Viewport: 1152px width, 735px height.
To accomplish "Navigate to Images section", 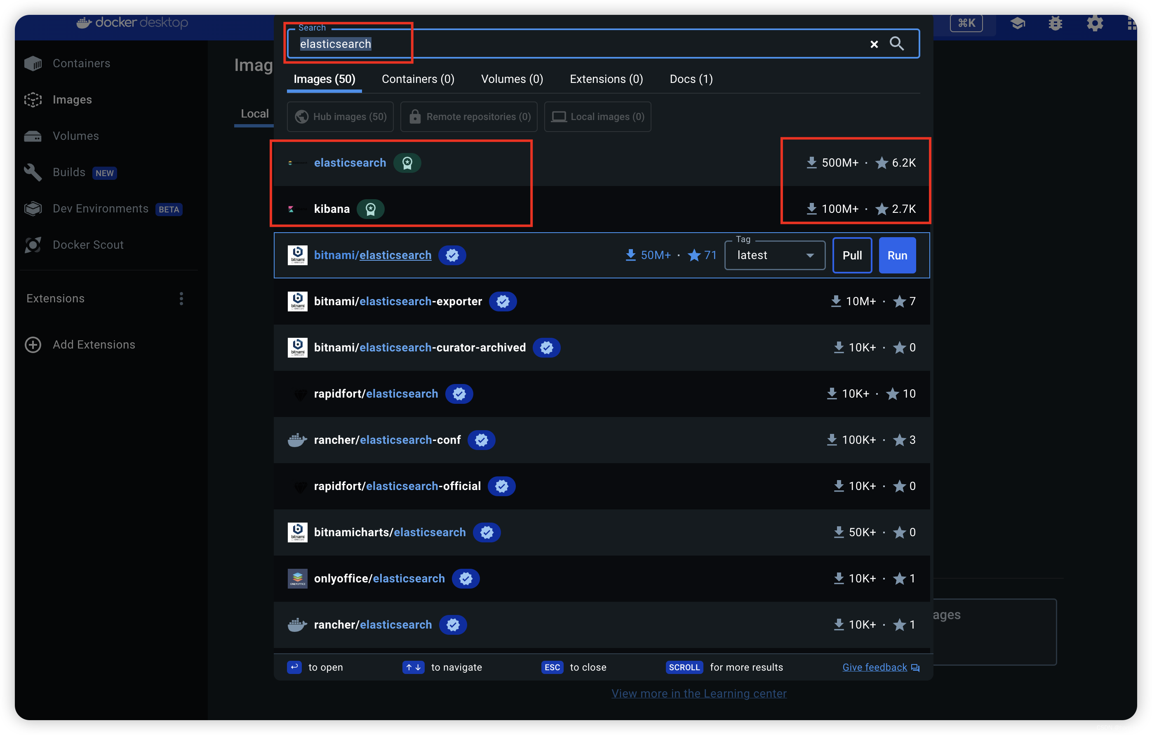I will tap(72, 99).
